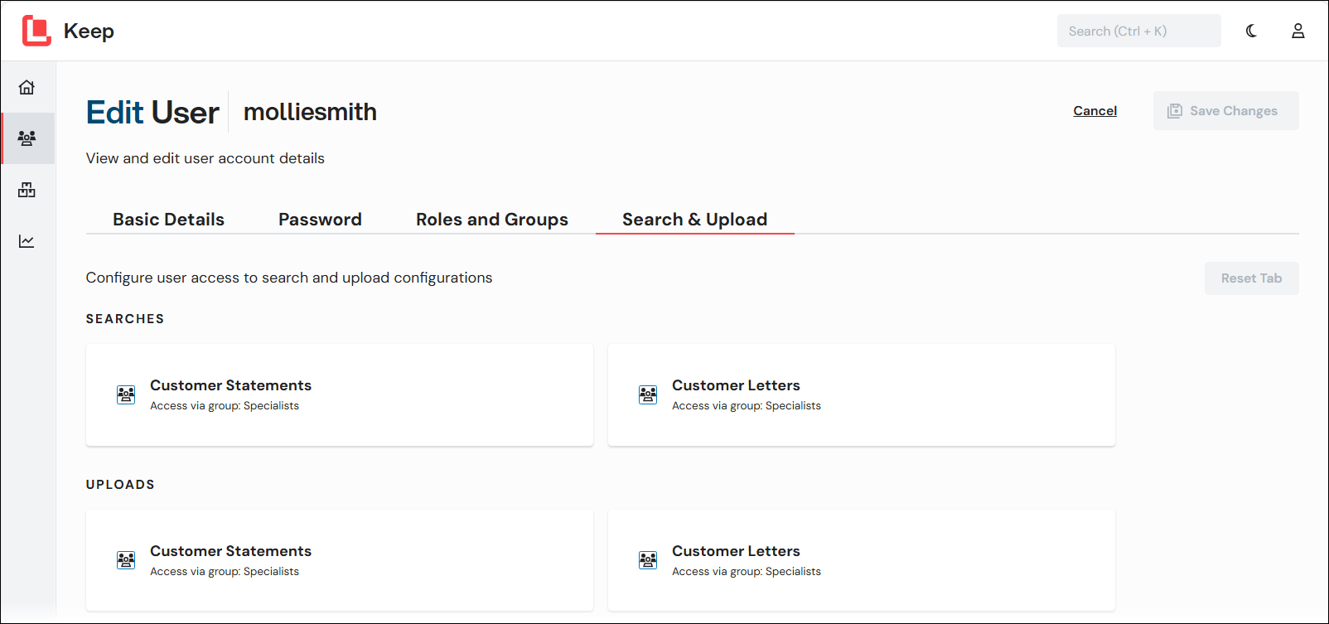Focus the Search (Ctrl + K) field
This screenshot has height=624, width=1329.
(1138, 31)
